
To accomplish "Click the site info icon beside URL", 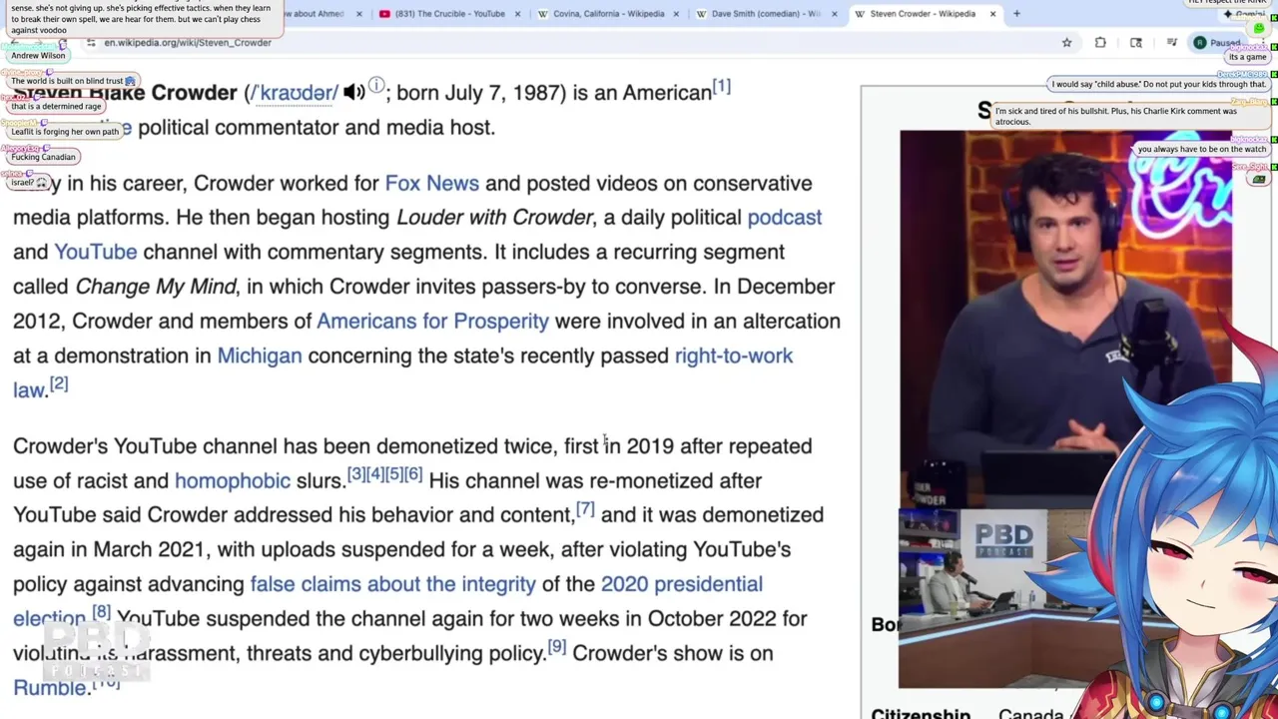I will (x=91, y=43).
